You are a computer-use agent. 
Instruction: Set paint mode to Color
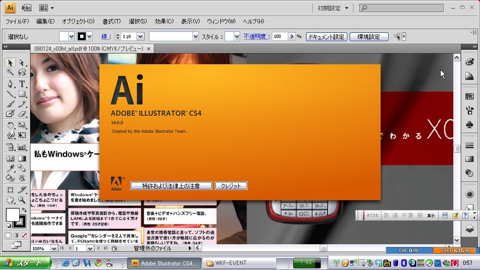point(8,235)
